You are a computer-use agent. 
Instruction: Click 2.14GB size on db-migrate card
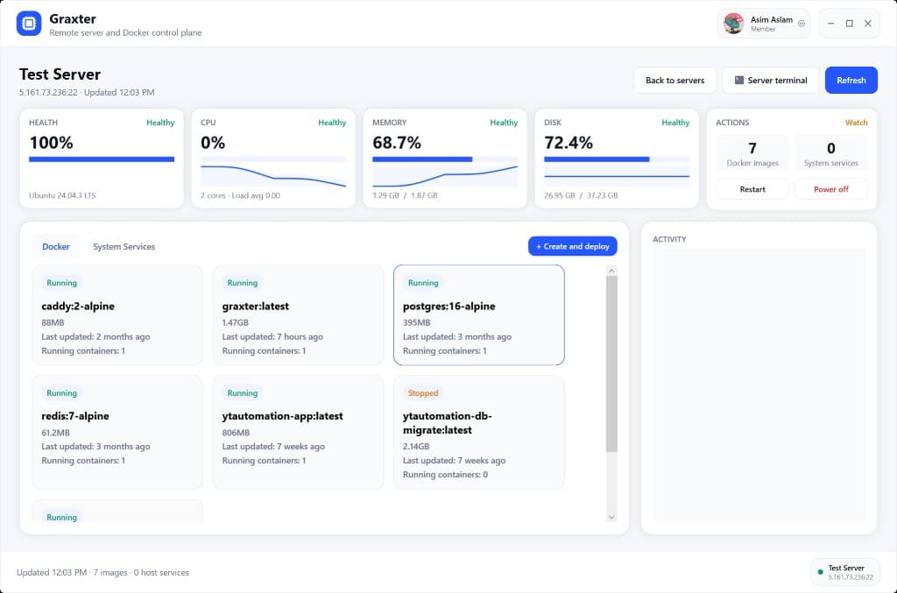[x=416, y=446]
